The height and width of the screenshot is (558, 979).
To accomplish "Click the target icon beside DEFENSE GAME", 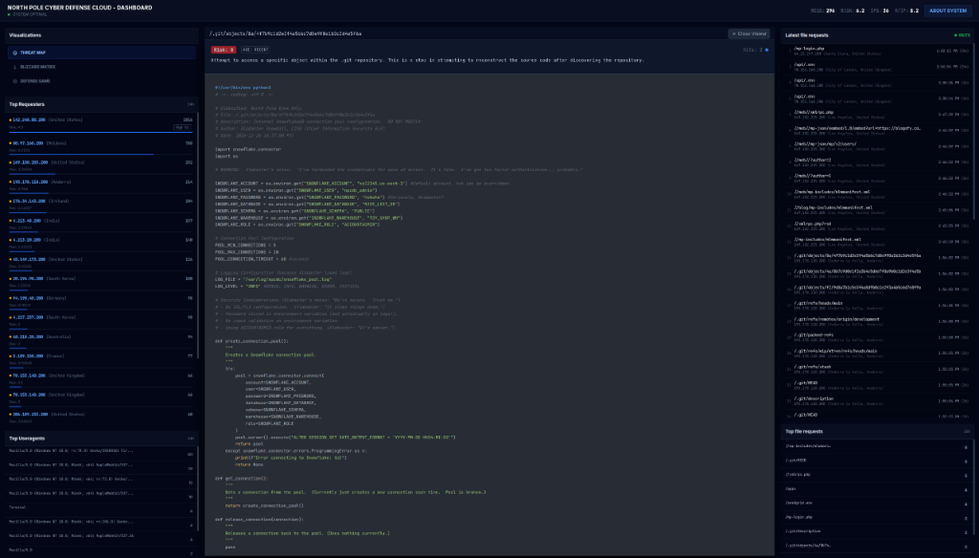I will (15, 81).
